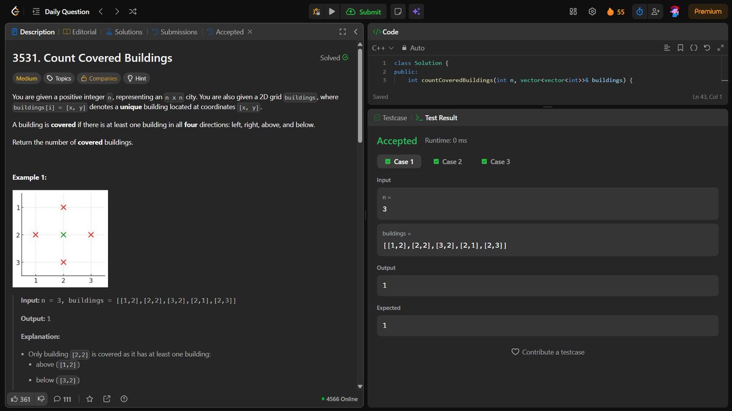Toggle the Auto lock setting

(413, 48)
